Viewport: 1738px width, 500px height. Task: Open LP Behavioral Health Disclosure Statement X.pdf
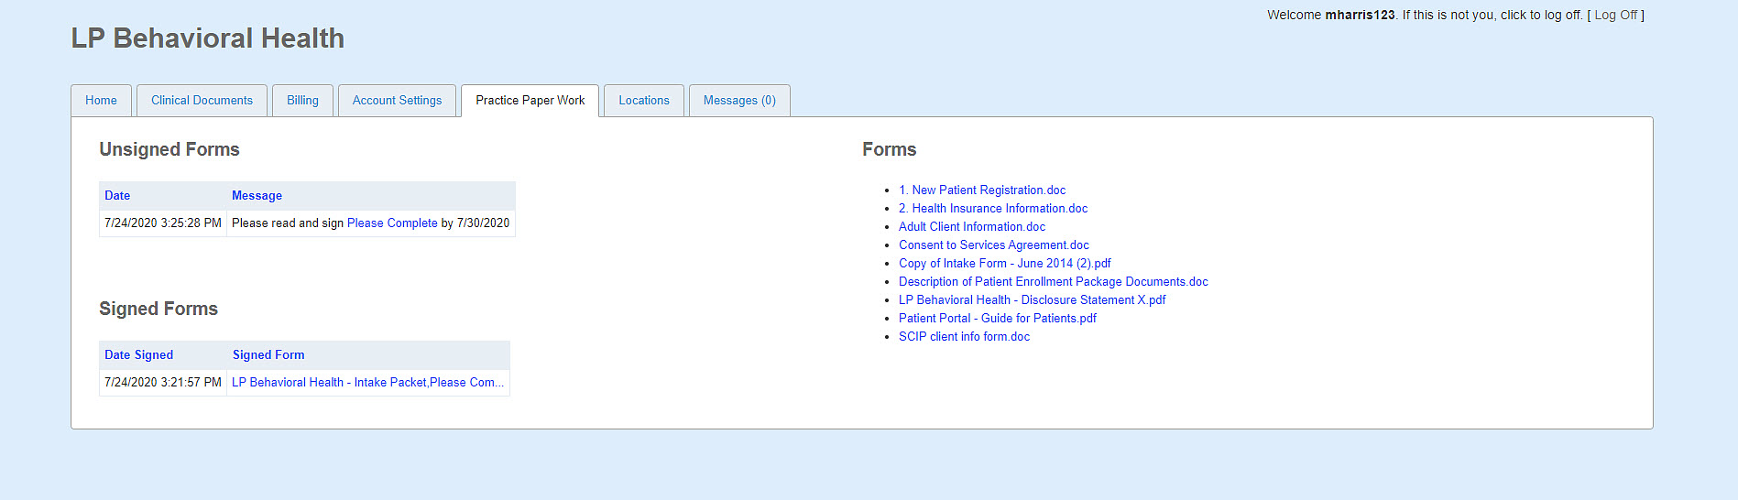(1033, 300)
